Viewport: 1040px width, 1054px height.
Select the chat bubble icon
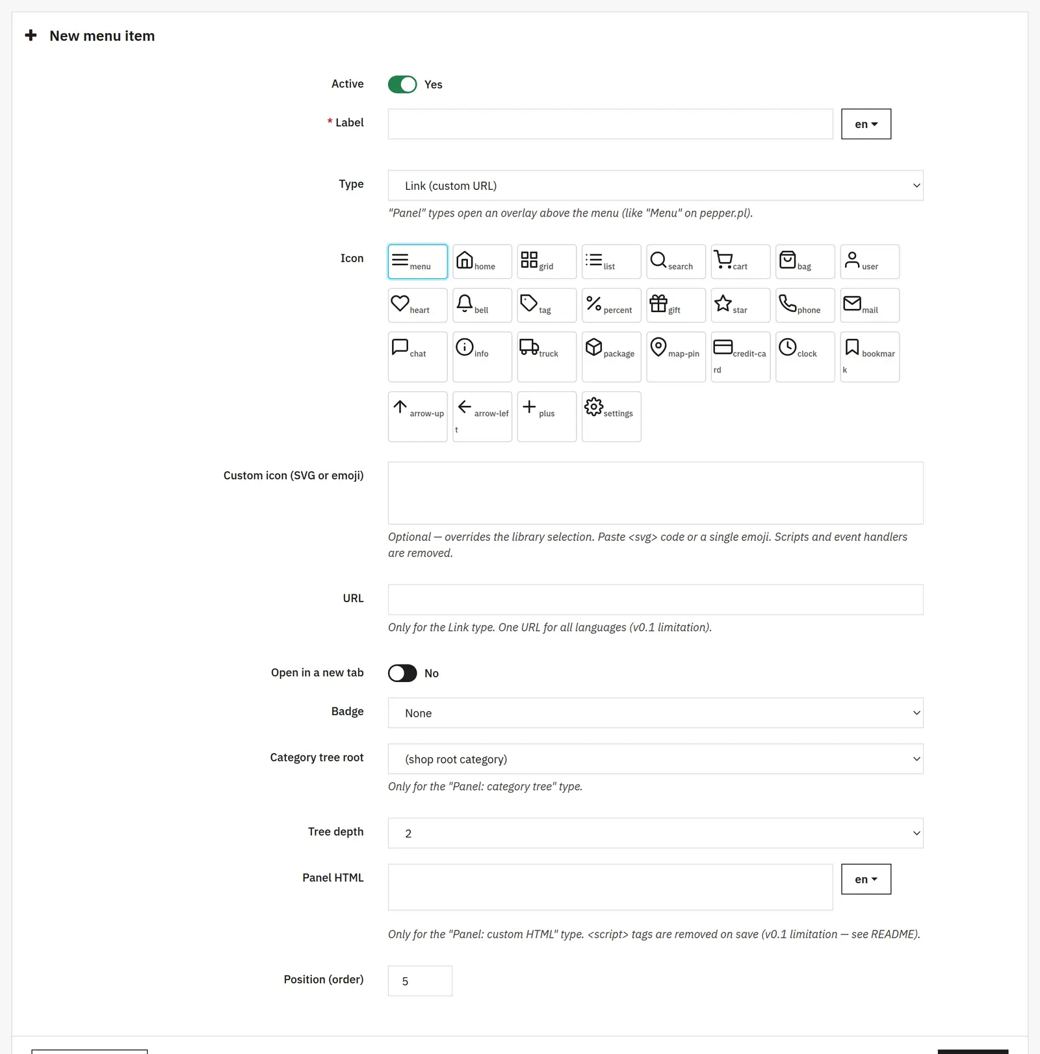(417, 357)
